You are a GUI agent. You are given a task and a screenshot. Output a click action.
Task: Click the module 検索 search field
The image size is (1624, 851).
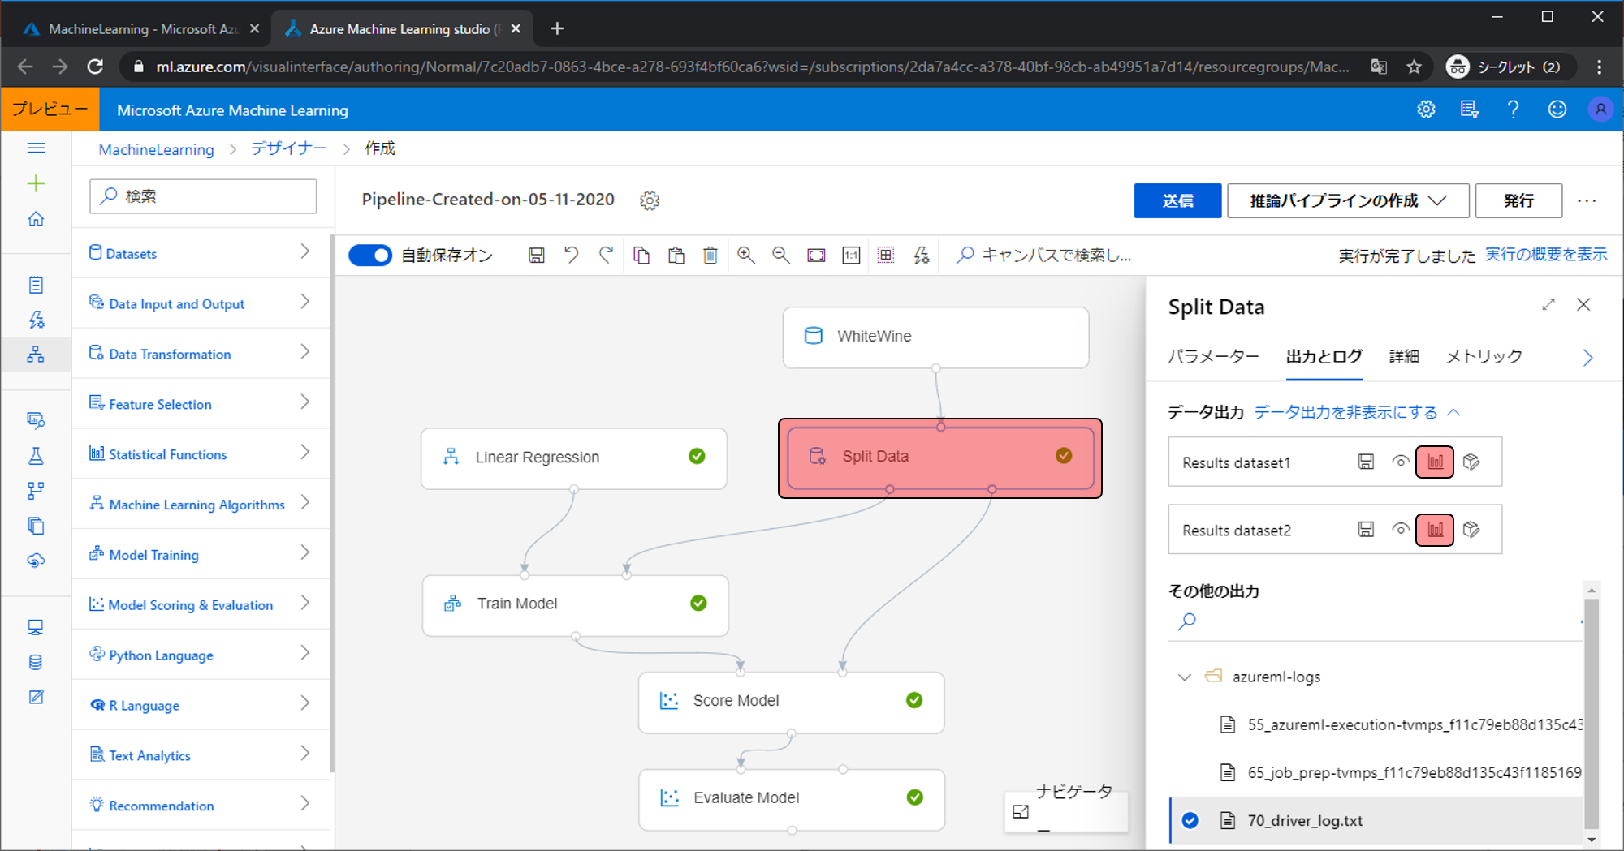pos(203,196)
